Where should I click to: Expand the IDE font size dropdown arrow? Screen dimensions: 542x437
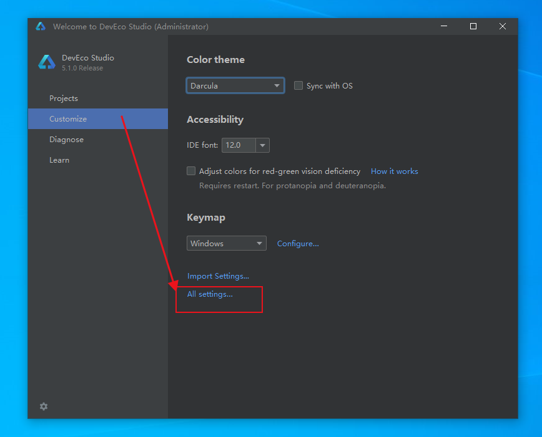tap(263, 145)
